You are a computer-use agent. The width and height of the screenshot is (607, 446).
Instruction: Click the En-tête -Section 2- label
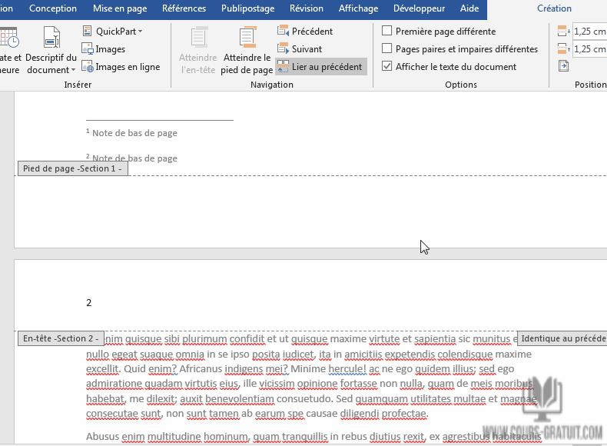click(x=61, y=338)
